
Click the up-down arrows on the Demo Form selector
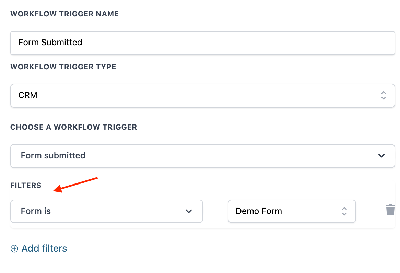tap(344, 211)
